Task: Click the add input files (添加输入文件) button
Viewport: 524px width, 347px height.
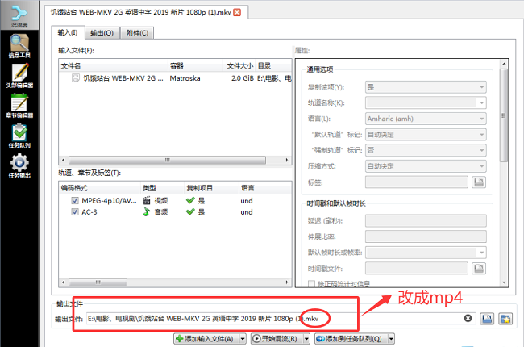Action: point(206,339)
